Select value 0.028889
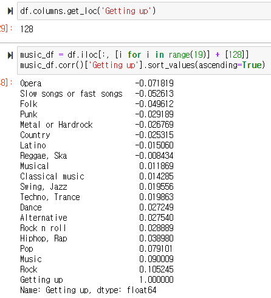 click(x=156, y=228)
